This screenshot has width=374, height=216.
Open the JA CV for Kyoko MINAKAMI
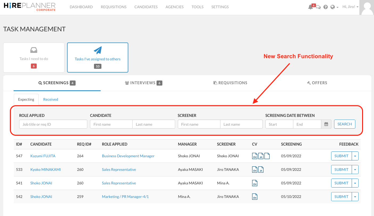[261, 169]
